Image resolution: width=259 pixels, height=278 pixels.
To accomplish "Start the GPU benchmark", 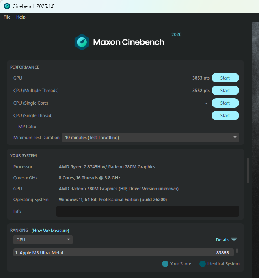I will pyautogui.click(x=225, y=78).
